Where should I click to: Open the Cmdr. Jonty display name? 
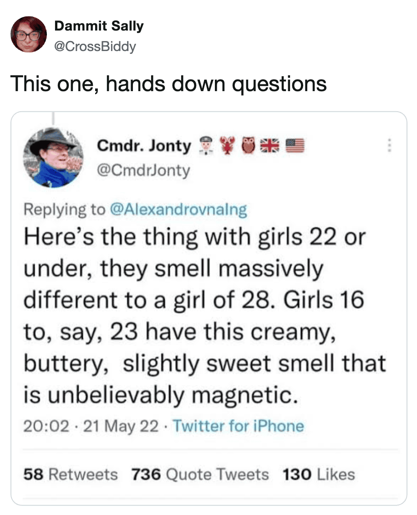pos(144,146)
